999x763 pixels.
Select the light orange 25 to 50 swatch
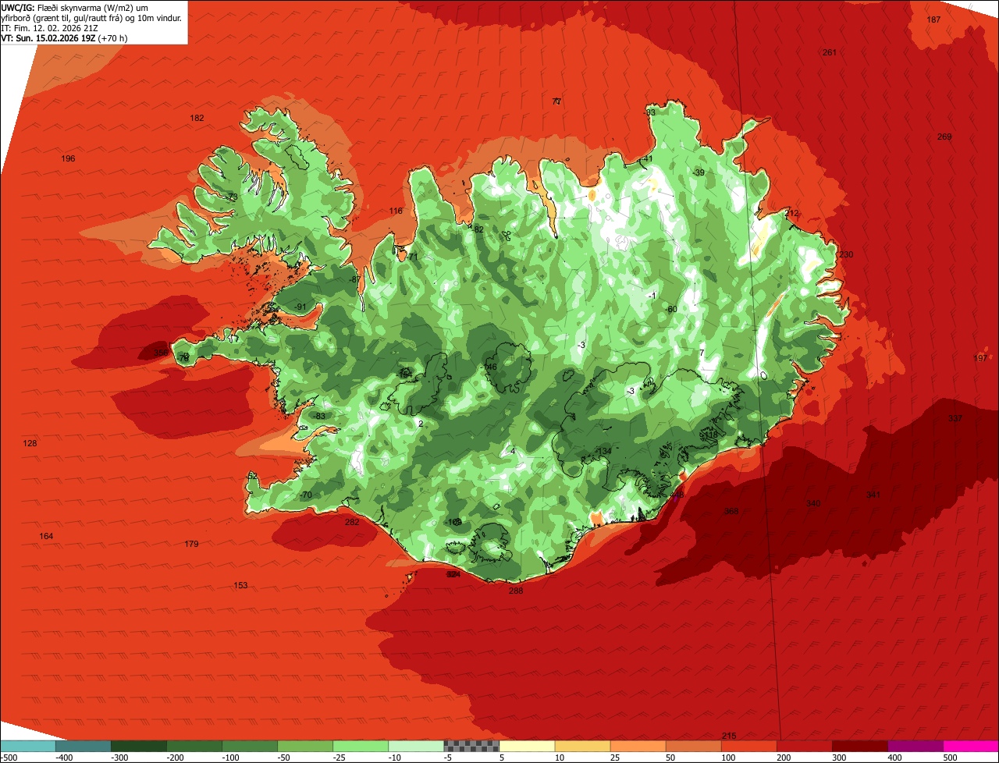(638, 746)
